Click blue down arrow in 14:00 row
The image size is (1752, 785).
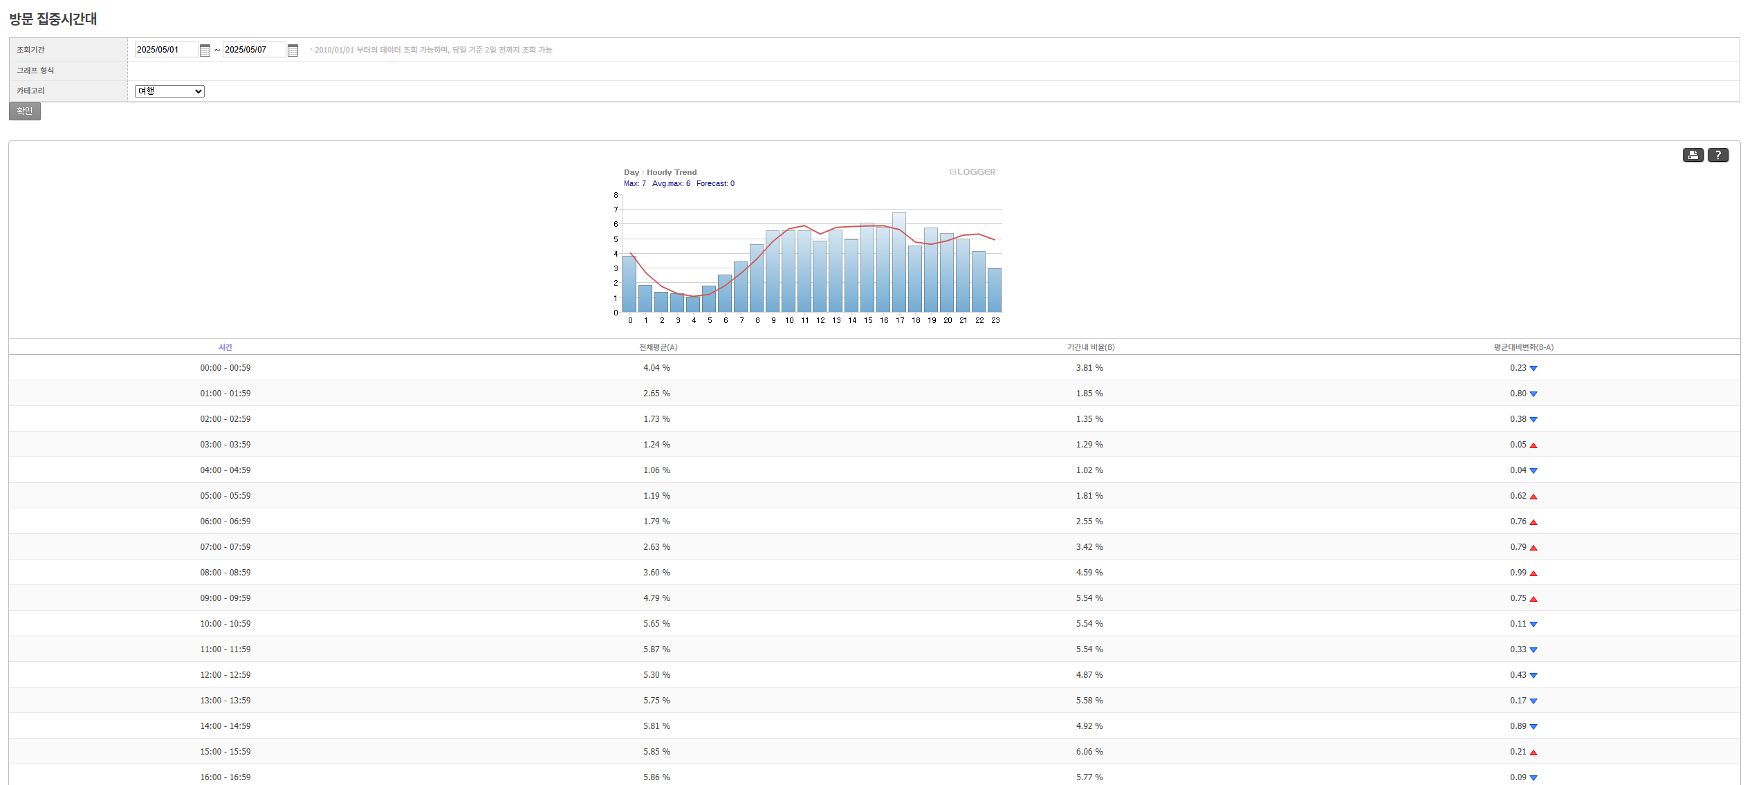[1533, 727]
